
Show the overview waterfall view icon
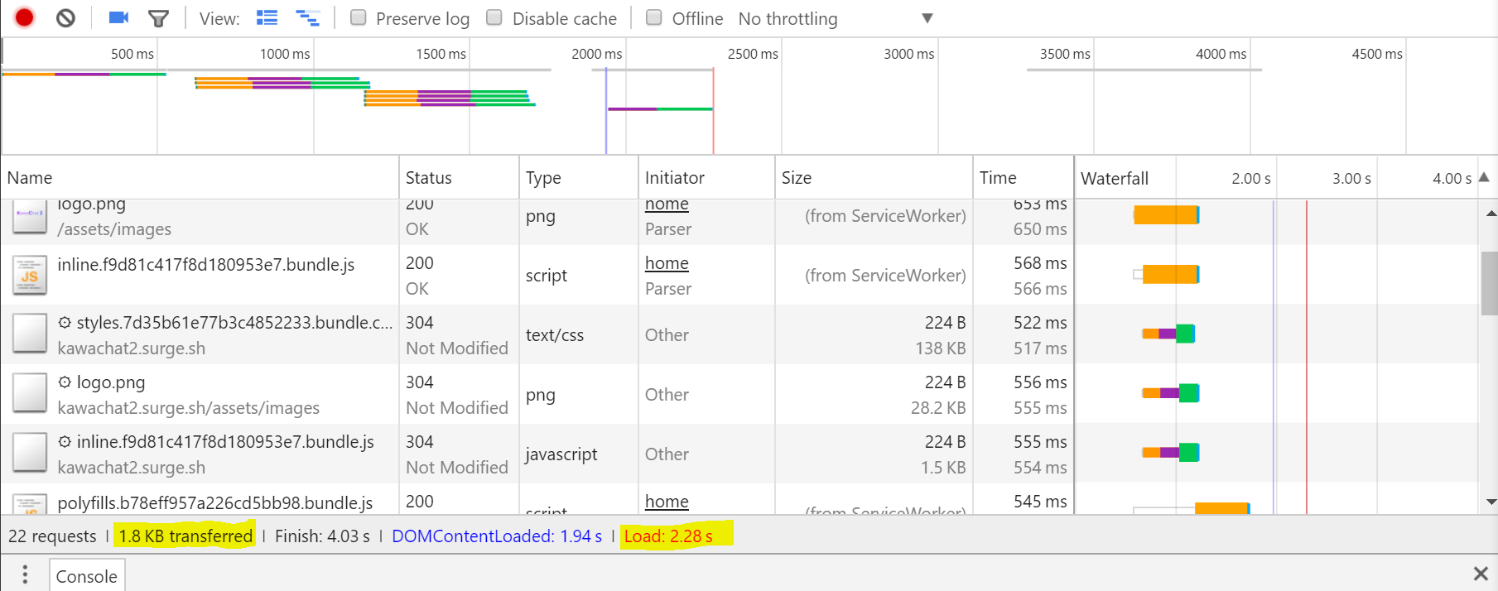pos(308,17)
